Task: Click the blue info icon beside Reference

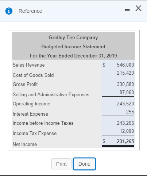Action: (x=9, y=11)
